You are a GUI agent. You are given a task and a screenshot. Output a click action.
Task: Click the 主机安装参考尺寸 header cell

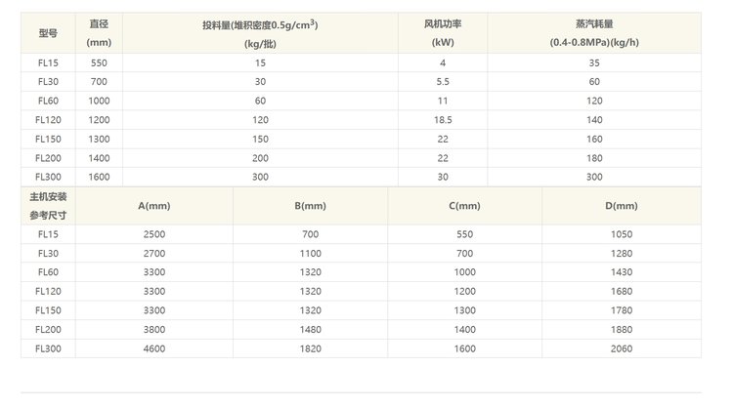pos(48,205)
